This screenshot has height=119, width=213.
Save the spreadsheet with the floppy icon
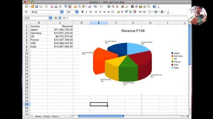pyautogui.click(x=37, y=7)
